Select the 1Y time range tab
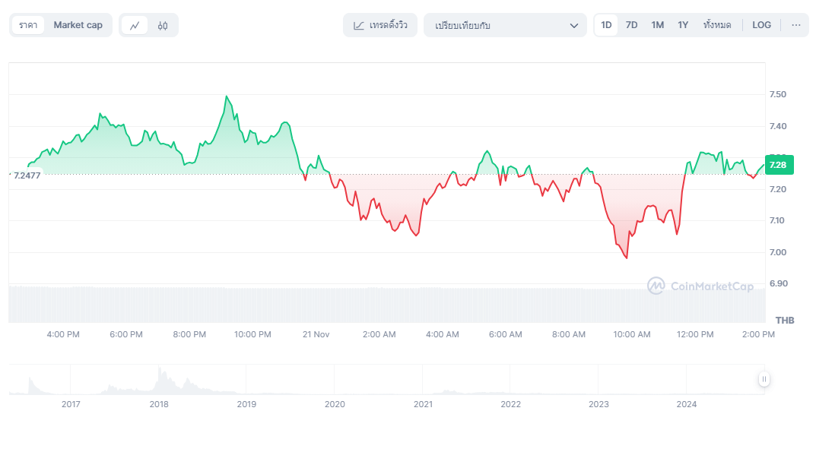This screenshot has width=816, height=452. coord(683,25)
